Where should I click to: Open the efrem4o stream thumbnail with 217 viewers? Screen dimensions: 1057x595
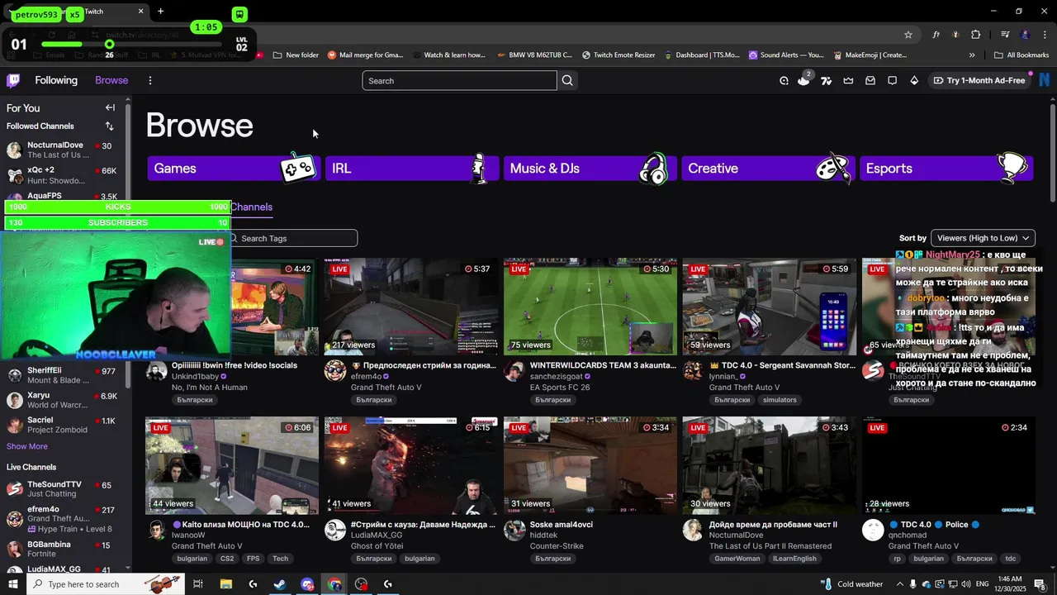[410, 307]
